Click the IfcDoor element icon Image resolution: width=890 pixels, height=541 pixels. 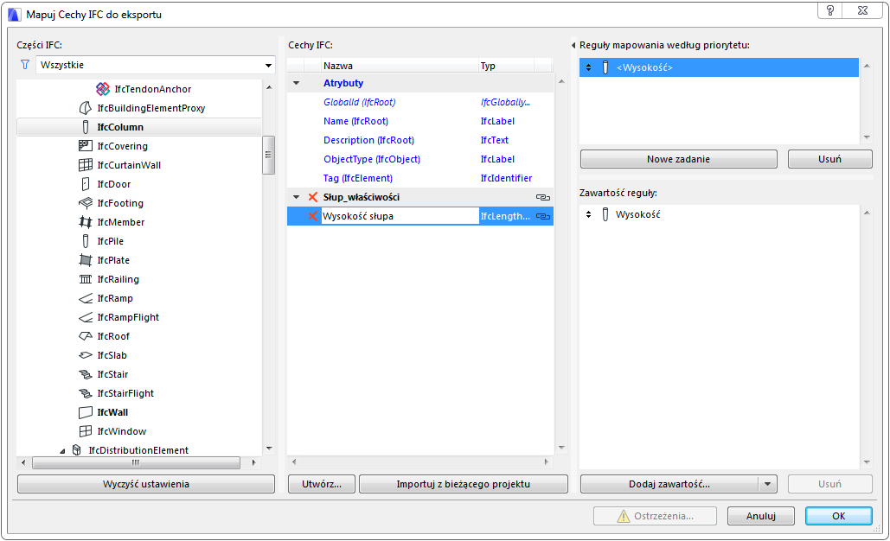(x=86, y=184)
